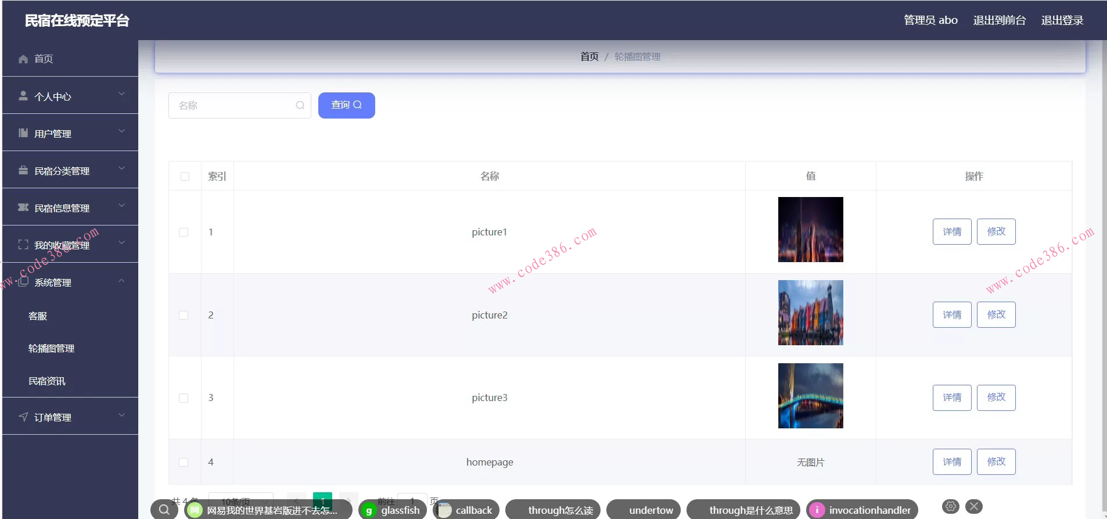This screenshot has width=1107, height=519.
Task: Click the paper plane icon beside 订单管理
Action: (23, 417)
